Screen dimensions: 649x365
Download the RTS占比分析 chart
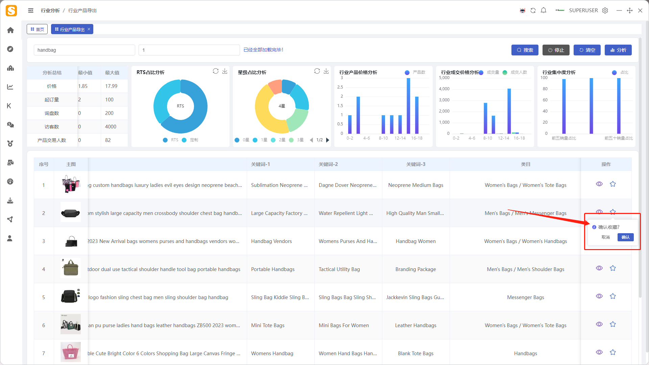pos(225,71)
